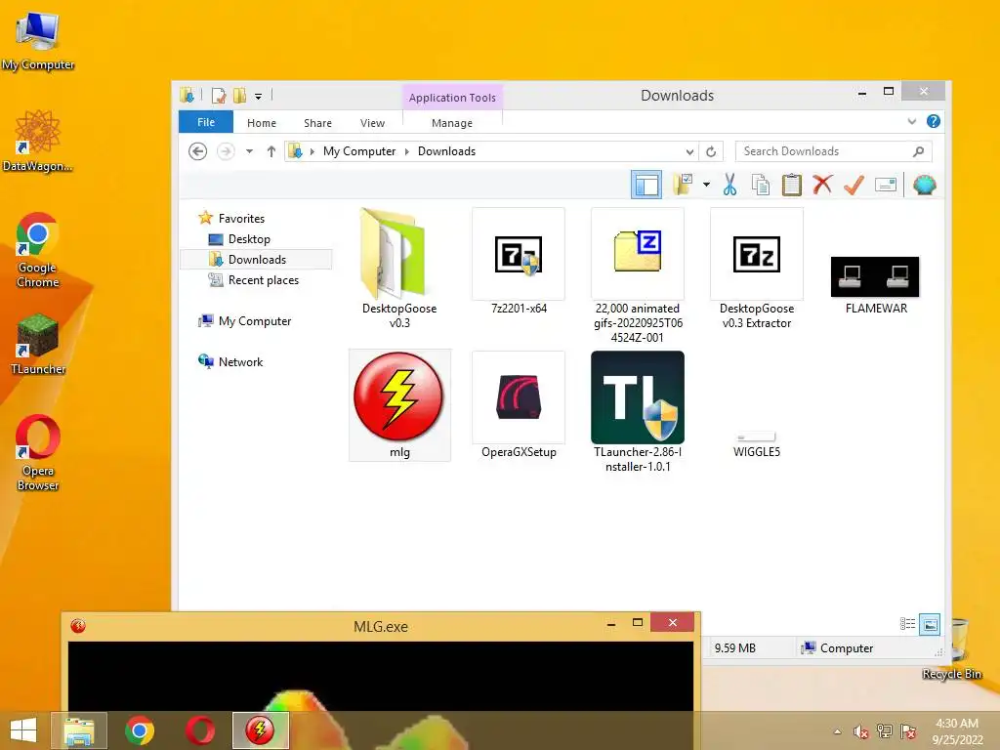Select the 7z2201-x64 installer file
Image resolution: width=1000 pixels, height=750 pixels.
click(519, 262)
